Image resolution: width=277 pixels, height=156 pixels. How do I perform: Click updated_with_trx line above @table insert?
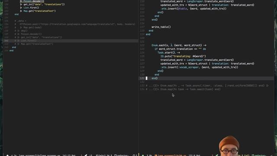tap(207, 5)
